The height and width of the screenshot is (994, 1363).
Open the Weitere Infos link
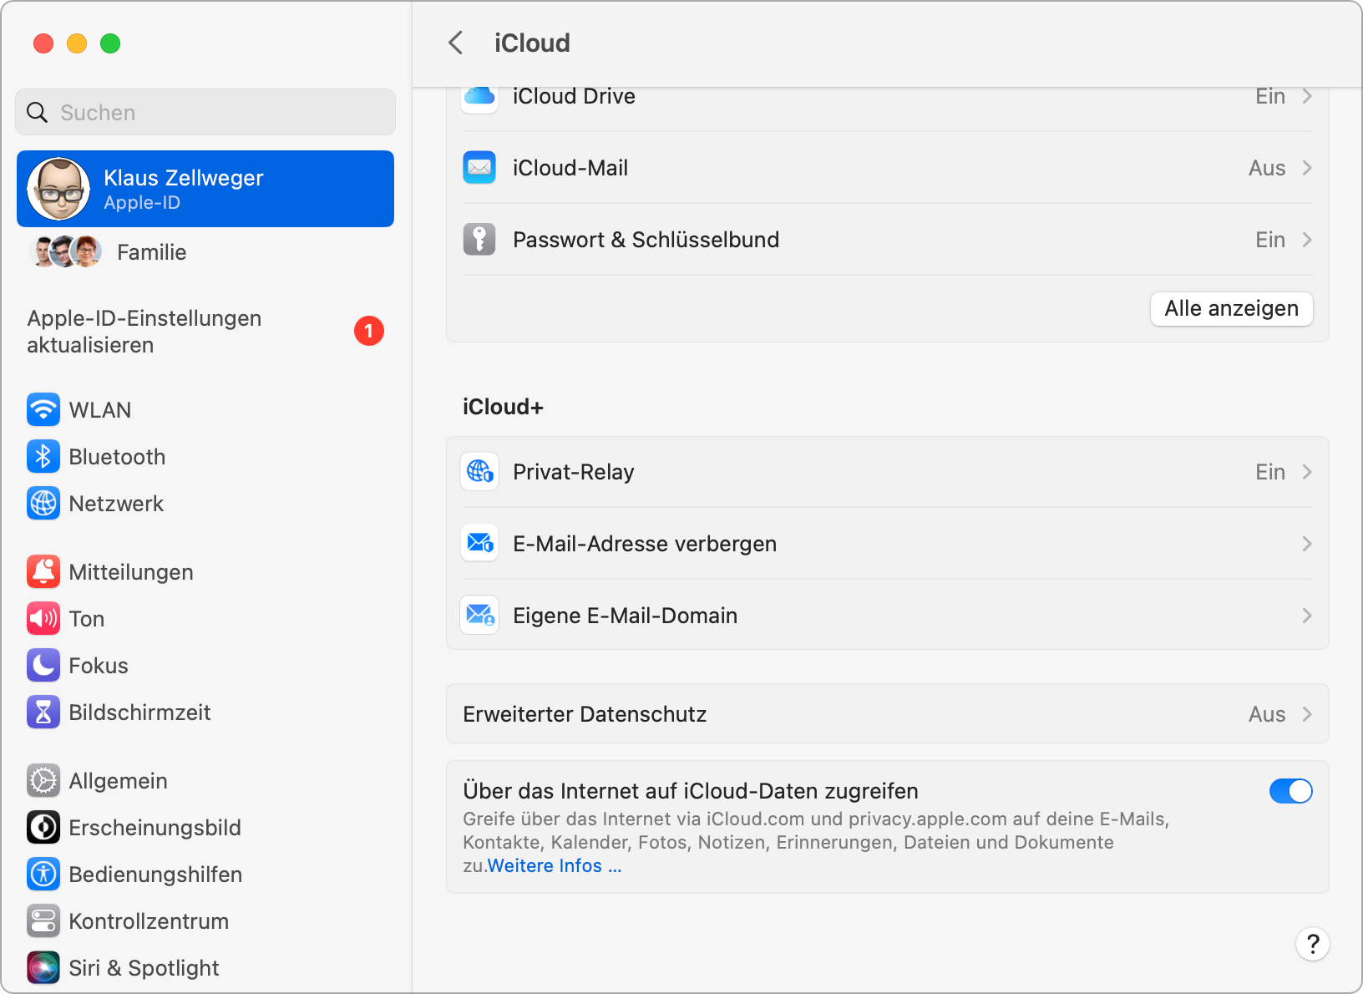[555, 865]
